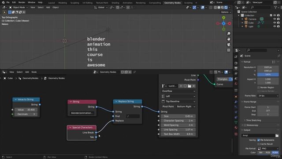The height and width of the screenshot is (159, 282).
Task: Toggle visibility eye for Collection in outliner
Action: [275, 15]
